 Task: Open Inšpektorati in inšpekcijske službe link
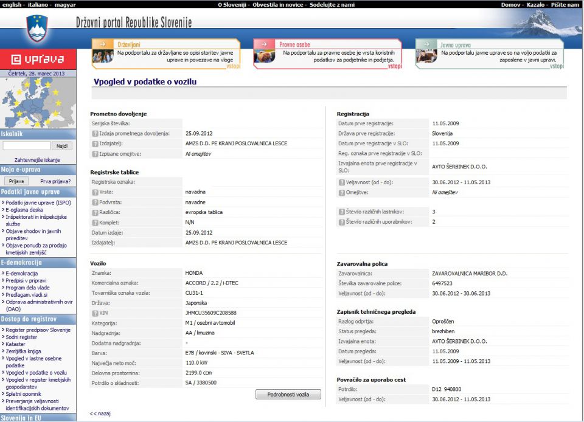tap(36, 220)
